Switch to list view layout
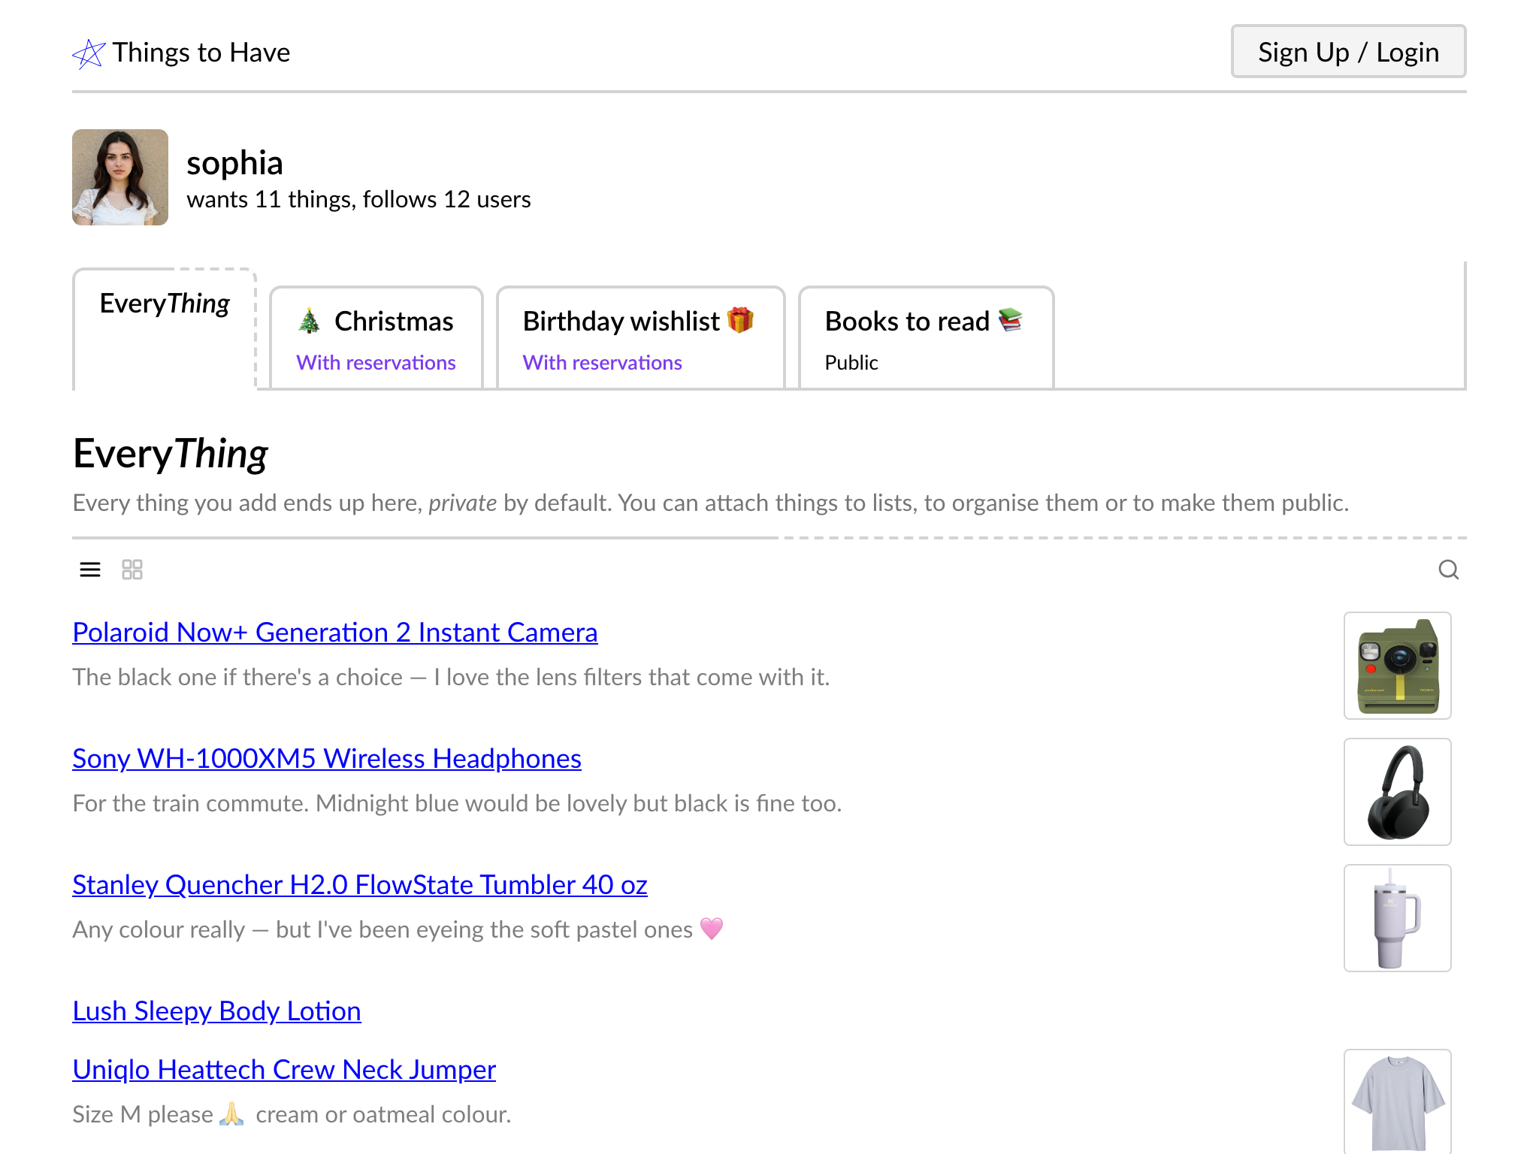This screenshot has width=1539, height=1154. tap(90, 570)
